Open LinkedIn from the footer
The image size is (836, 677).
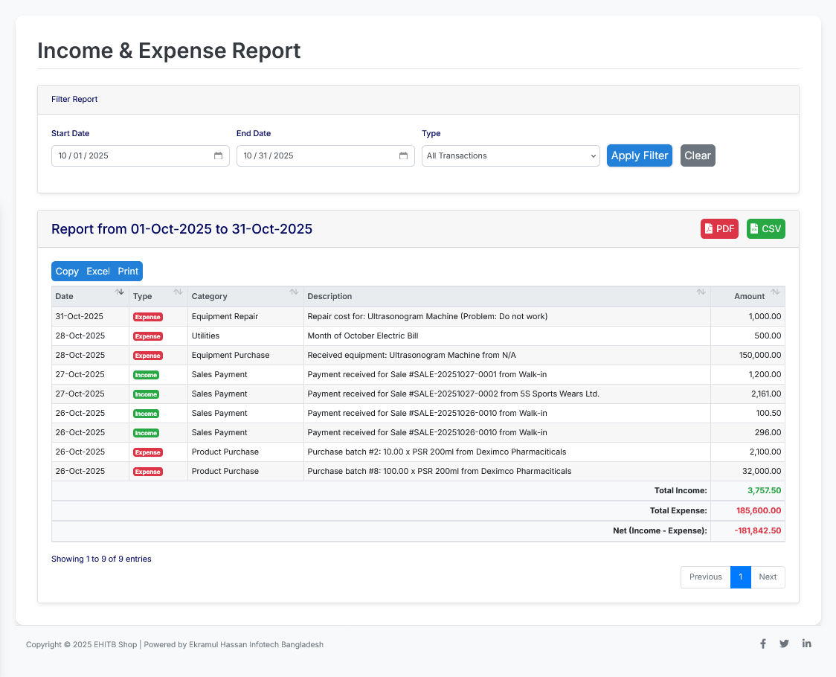[806, 644]
